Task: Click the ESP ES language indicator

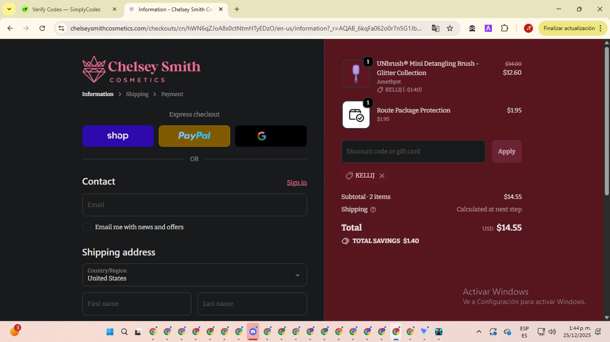Action: pos(524,332)
